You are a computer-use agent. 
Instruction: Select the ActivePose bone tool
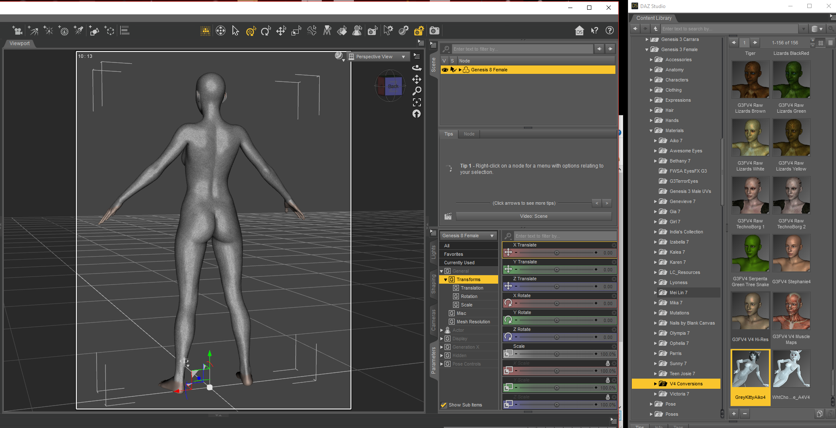[x=312, y=30]
